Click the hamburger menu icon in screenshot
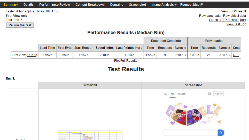This screenshot has height=140, width=249. pos(165,94)
